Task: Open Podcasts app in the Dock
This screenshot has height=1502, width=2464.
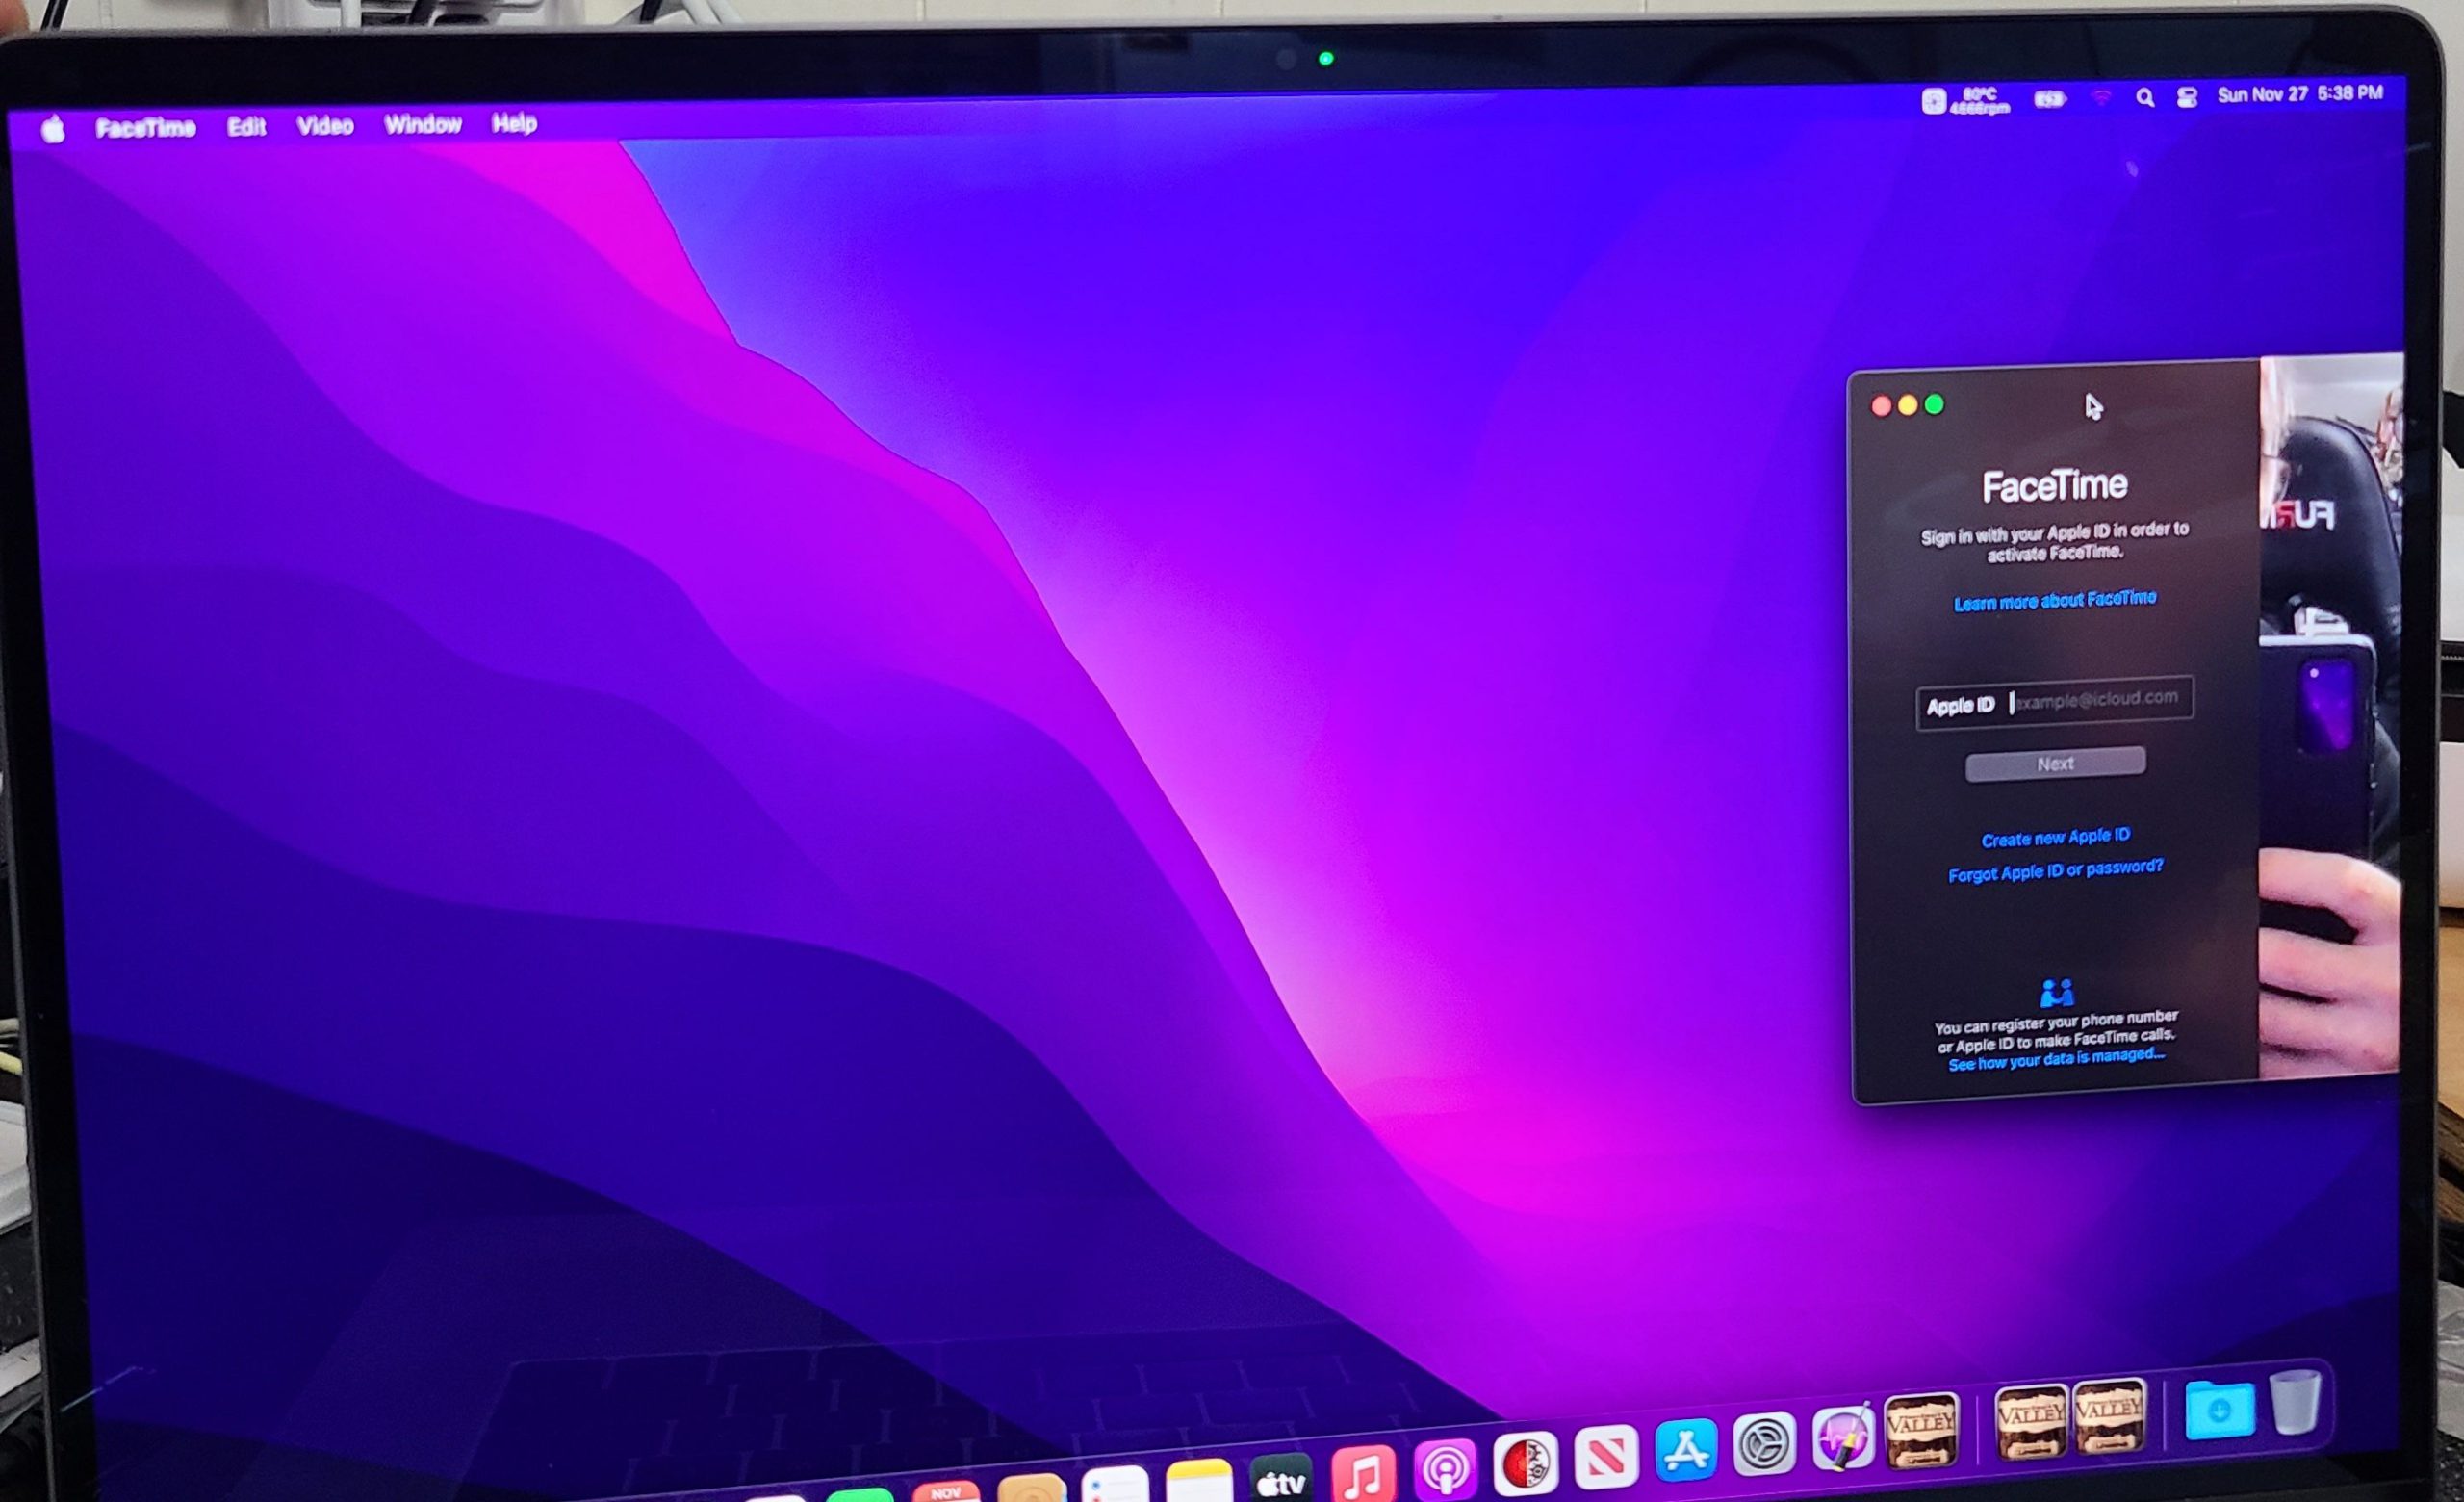Action: tap(1444, 1468)
